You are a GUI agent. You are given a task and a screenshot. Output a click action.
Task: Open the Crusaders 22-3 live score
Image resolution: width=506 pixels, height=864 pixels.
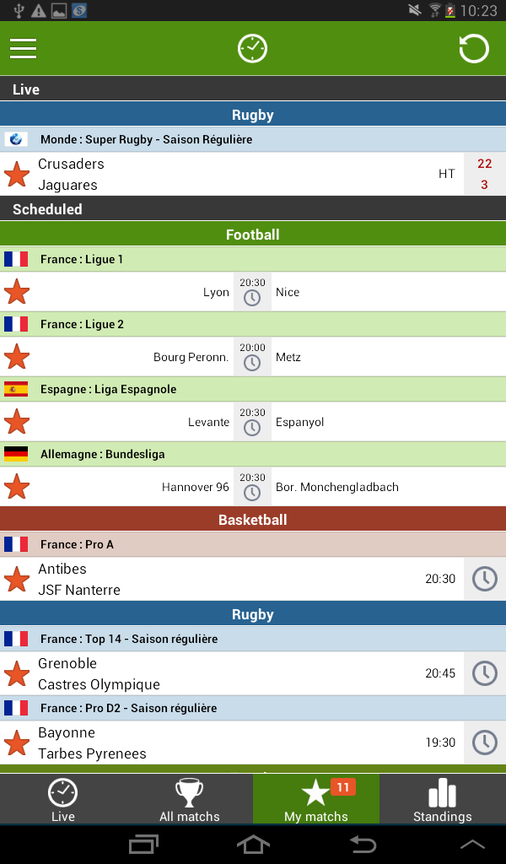click(485, 174)
